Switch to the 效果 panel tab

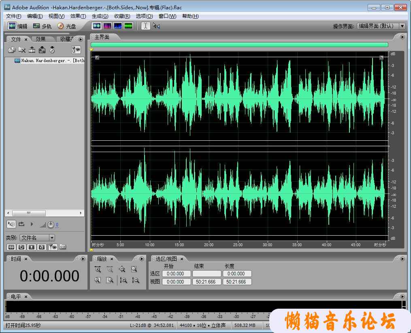40,39
